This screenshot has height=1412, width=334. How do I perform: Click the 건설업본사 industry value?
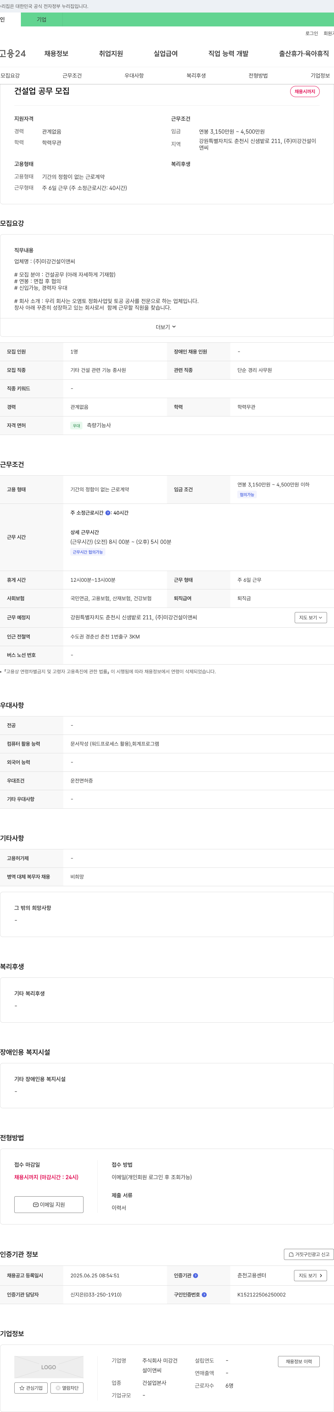pos(154,1383)
